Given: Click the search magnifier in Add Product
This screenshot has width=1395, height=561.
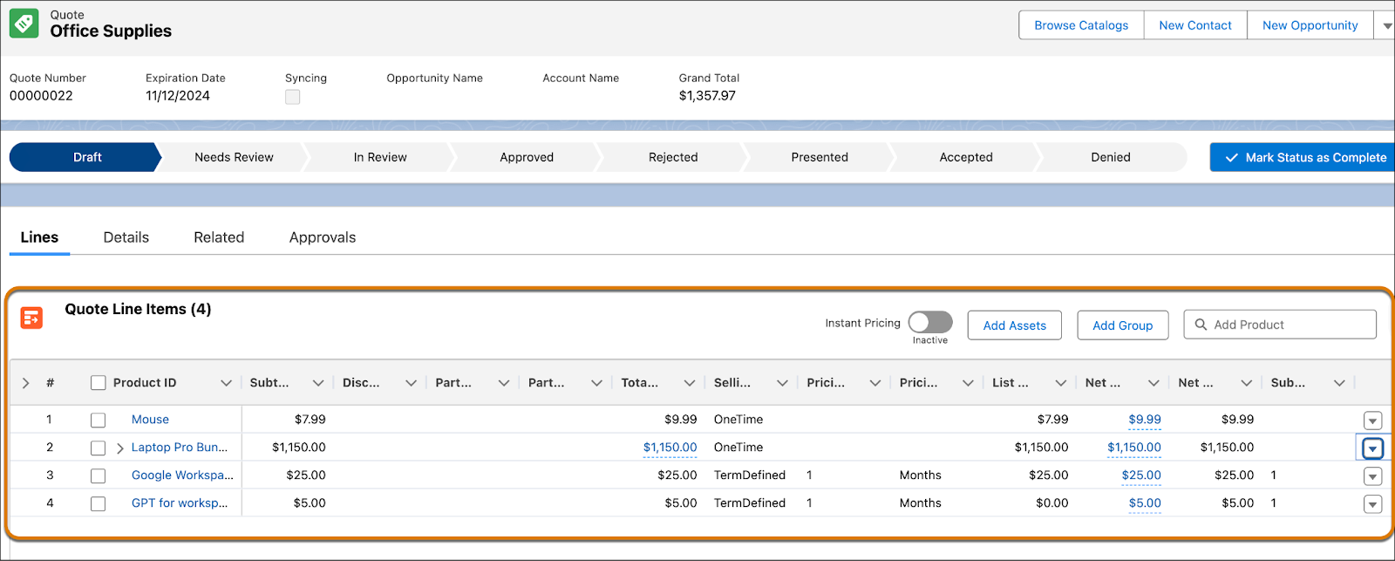Looking at the screenshot, I should (x=1201, y=325).
